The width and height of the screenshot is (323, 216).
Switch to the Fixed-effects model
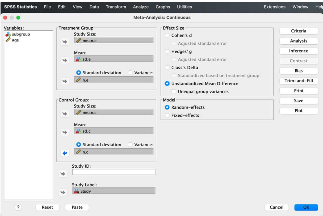(167, 115)
